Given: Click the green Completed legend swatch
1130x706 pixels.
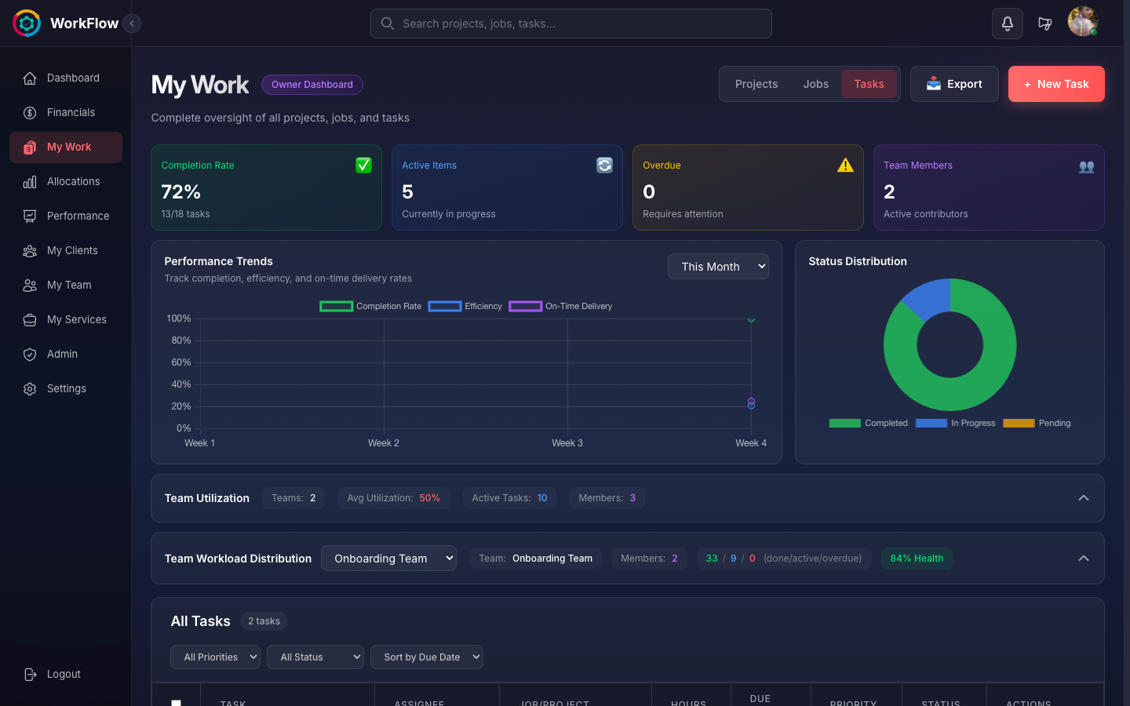Looking at the screenshot, I should pos(844,423).
